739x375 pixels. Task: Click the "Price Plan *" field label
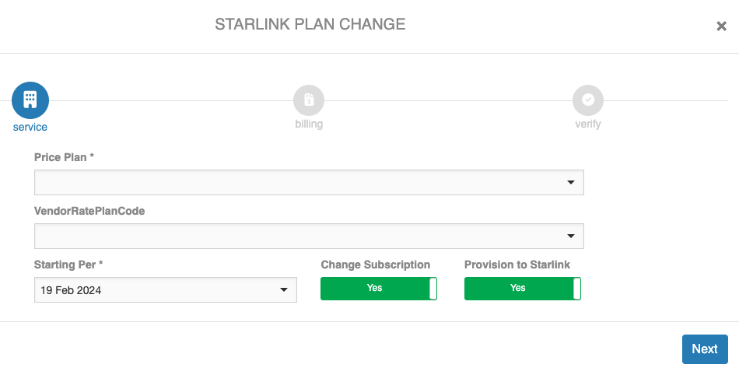pos(64,157)
